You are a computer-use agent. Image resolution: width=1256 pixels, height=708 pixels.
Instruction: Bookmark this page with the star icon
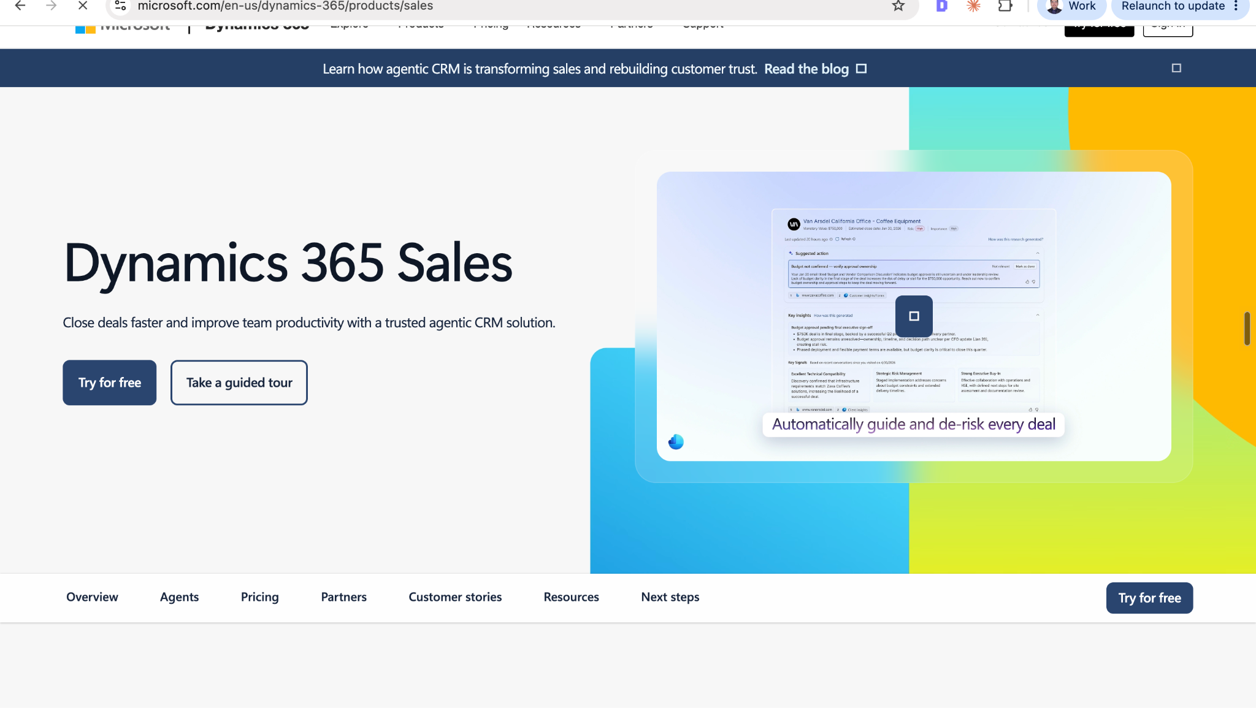pos(898,6)
